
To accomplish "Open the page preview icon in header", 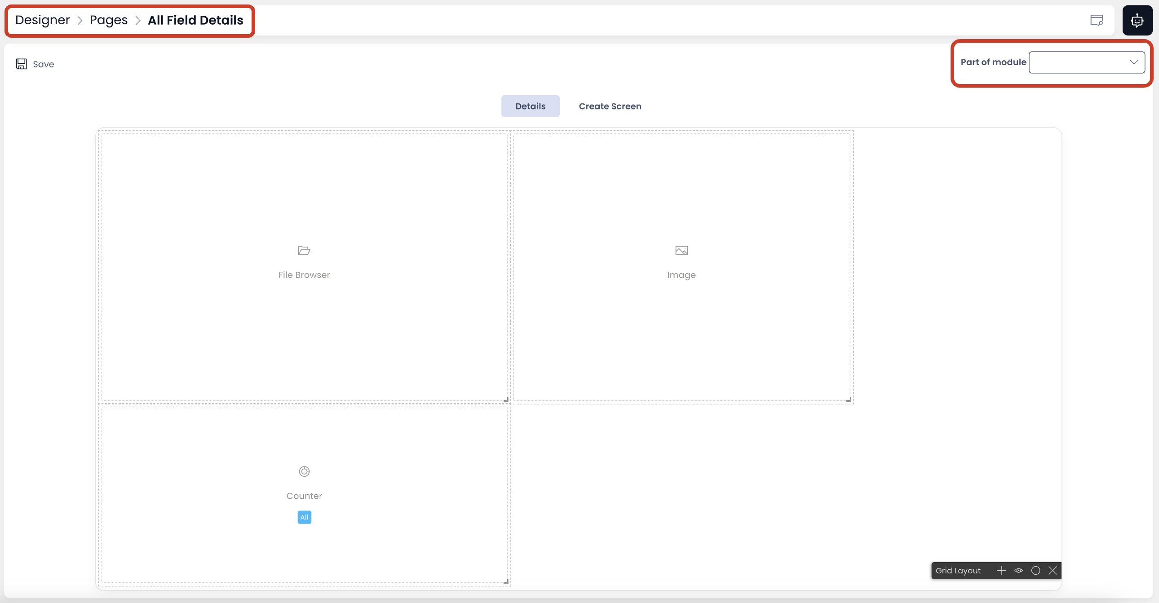I will coord(1097,20).
